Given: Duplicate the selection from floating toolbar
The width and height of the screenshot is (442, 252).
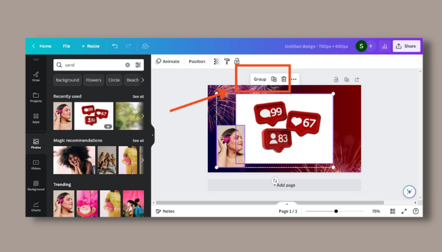Looking at the screenshot, I should [273, 79].
